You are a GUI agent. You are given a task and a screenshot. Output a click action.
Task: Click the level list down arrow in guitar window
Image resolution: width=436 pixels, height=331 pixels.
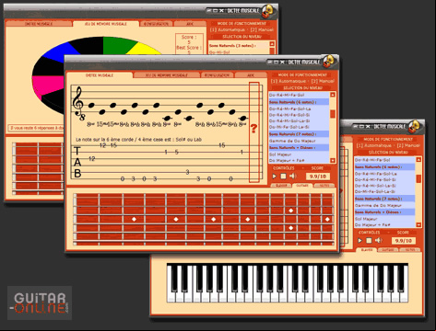(x=333, y=160)
